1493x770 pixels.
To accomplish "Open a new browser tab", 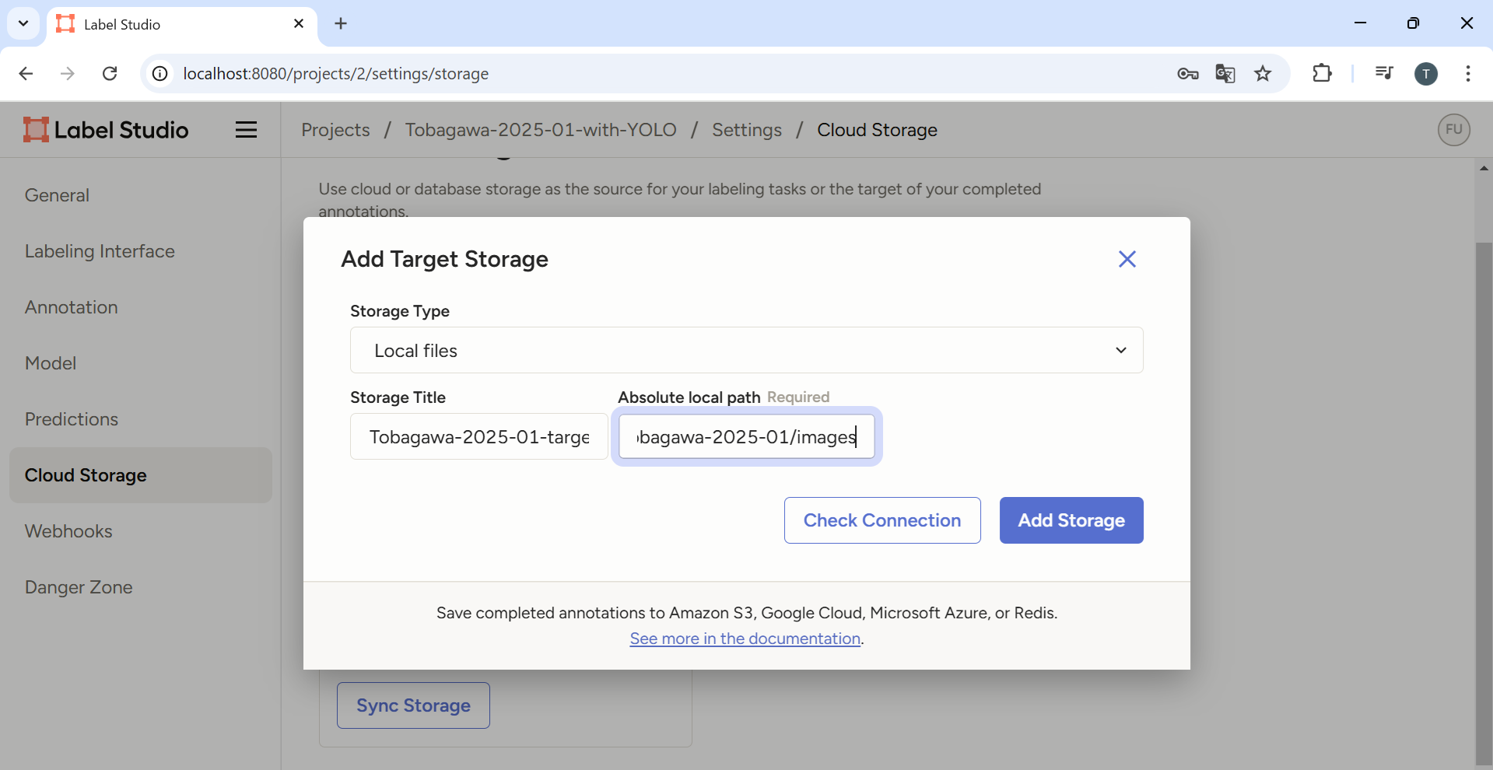I will pyautogui.click(x=341, y=23).
